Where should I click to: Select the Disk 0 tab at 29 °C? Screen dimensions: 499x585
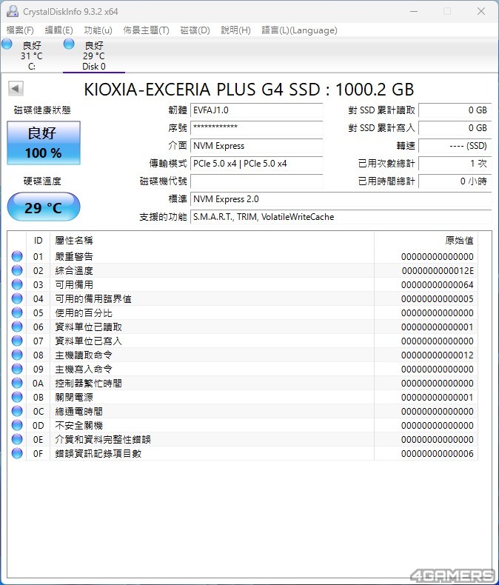(x=94, y=56)
